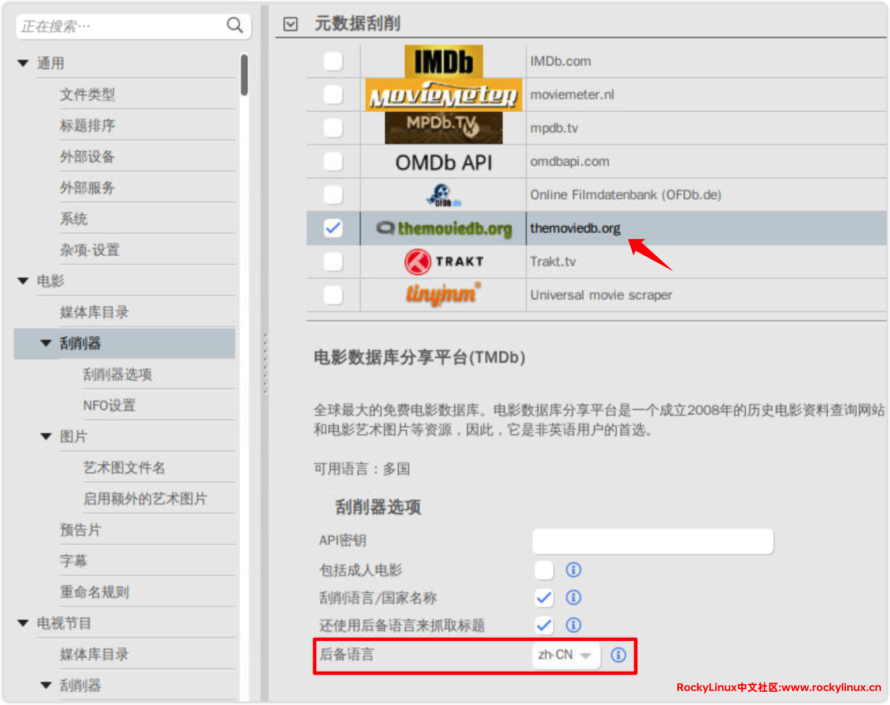Toggle the 包括成人电影 checkbox
Viewport: 890px width, 705px height.
[544, 570]
